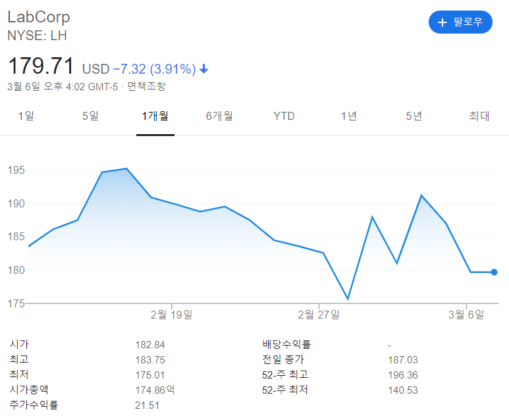Click the 179.71 current price
The width and height of the screenshot is (509, 416).
click(x=41, y=66)
